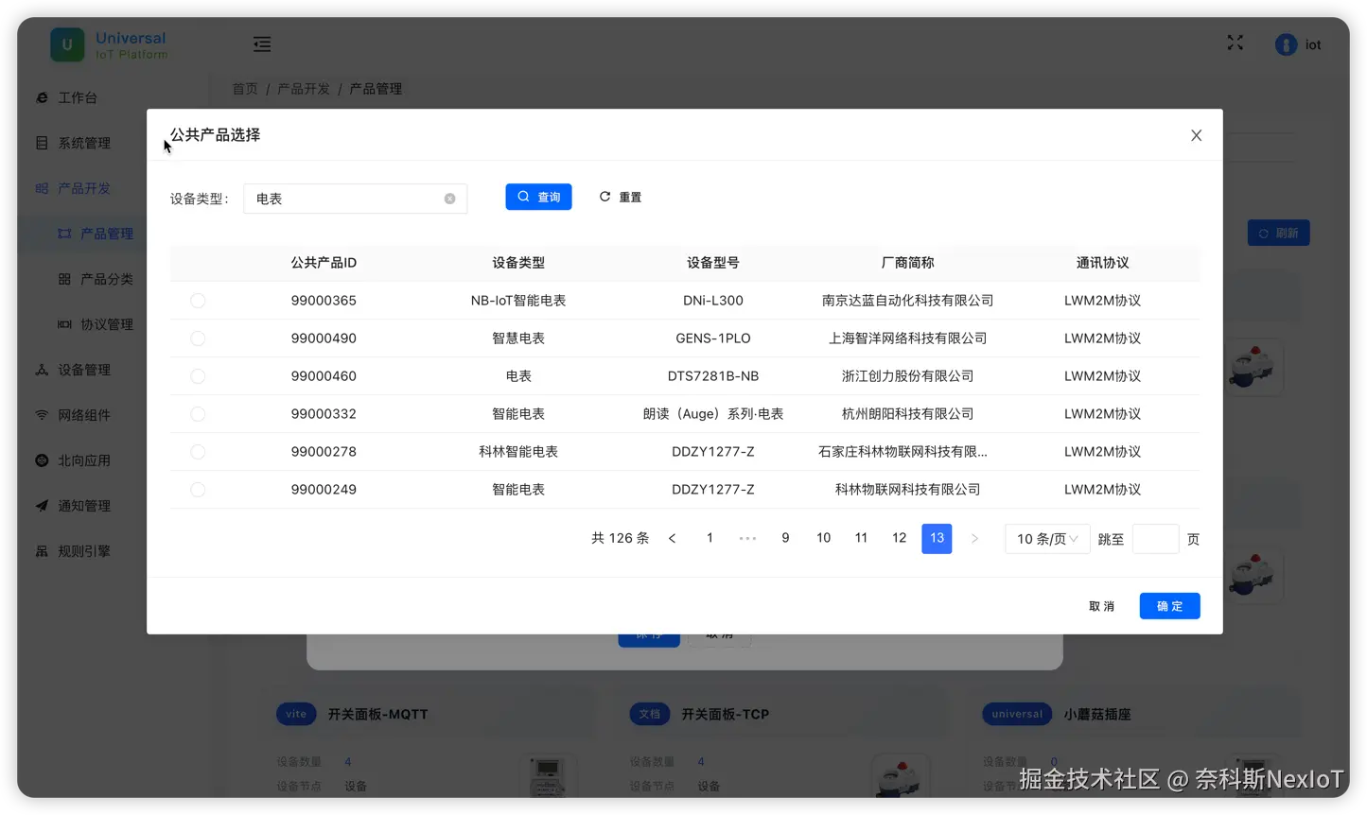Open 规则引擎 via its rule engine icon
The width and height of the screenshot is (1367, 815).
tap(42, 550)
